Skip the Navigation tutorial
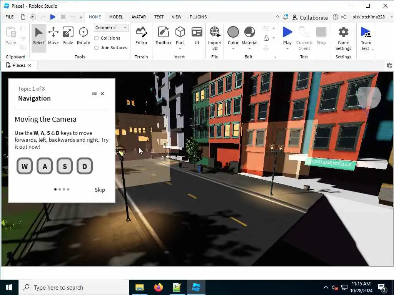The image size is (394, 295). click(100, 190)
